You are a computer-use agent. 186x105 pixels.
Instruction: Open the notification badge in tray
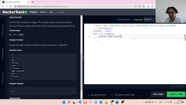(183, 102)
